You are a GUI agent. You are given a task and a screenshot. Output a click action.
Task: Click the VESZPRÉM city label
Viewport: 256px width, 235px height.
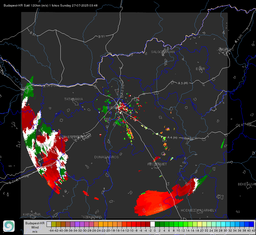(x=42, y=145)
